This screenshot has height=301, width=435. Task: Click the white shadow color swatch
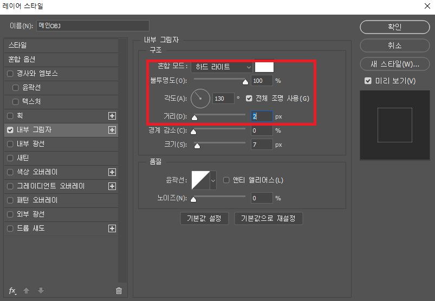click(x=264, y=67)
